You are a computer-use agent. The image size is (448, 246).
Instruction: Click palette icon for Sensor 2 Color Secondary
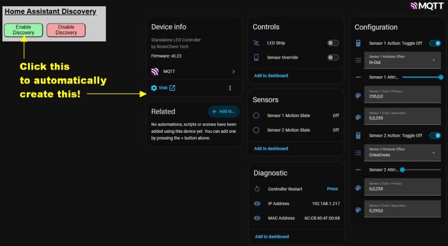(358, 210)
